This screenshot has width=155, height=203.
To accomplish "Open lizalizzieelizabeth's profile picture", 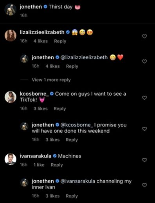I will [x=11, y=35].
